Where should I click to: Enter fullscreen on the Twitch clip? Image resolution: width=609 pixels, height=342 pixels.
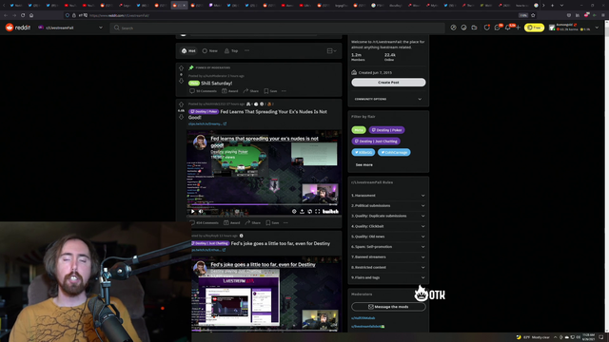point(317,211)
